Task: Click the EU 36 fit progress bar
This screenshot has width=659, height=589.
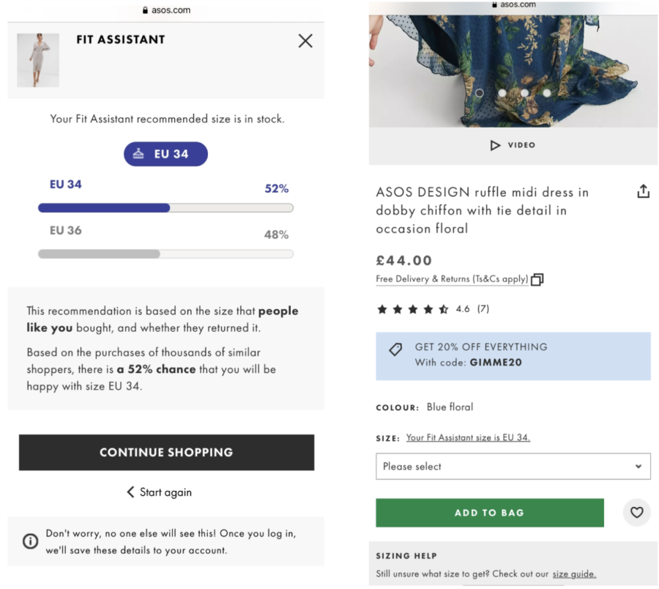Action: point(165,254)
